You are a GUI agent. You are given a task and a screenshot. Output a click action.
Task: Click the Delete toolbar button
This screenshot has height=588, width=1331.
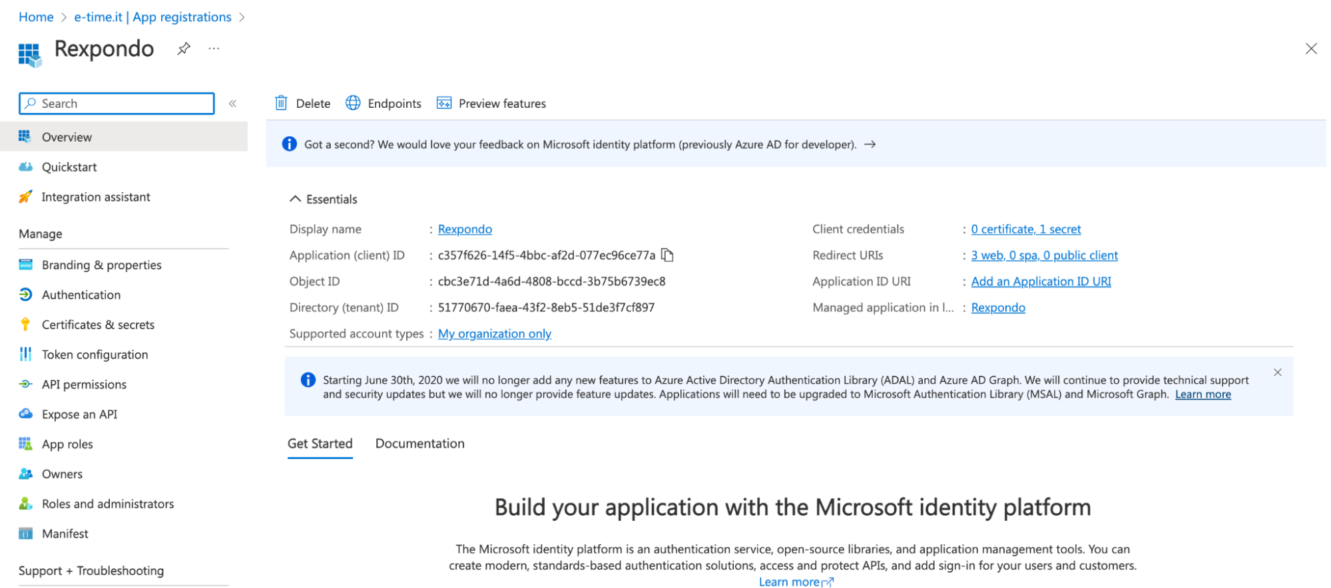tap(303, 103)
